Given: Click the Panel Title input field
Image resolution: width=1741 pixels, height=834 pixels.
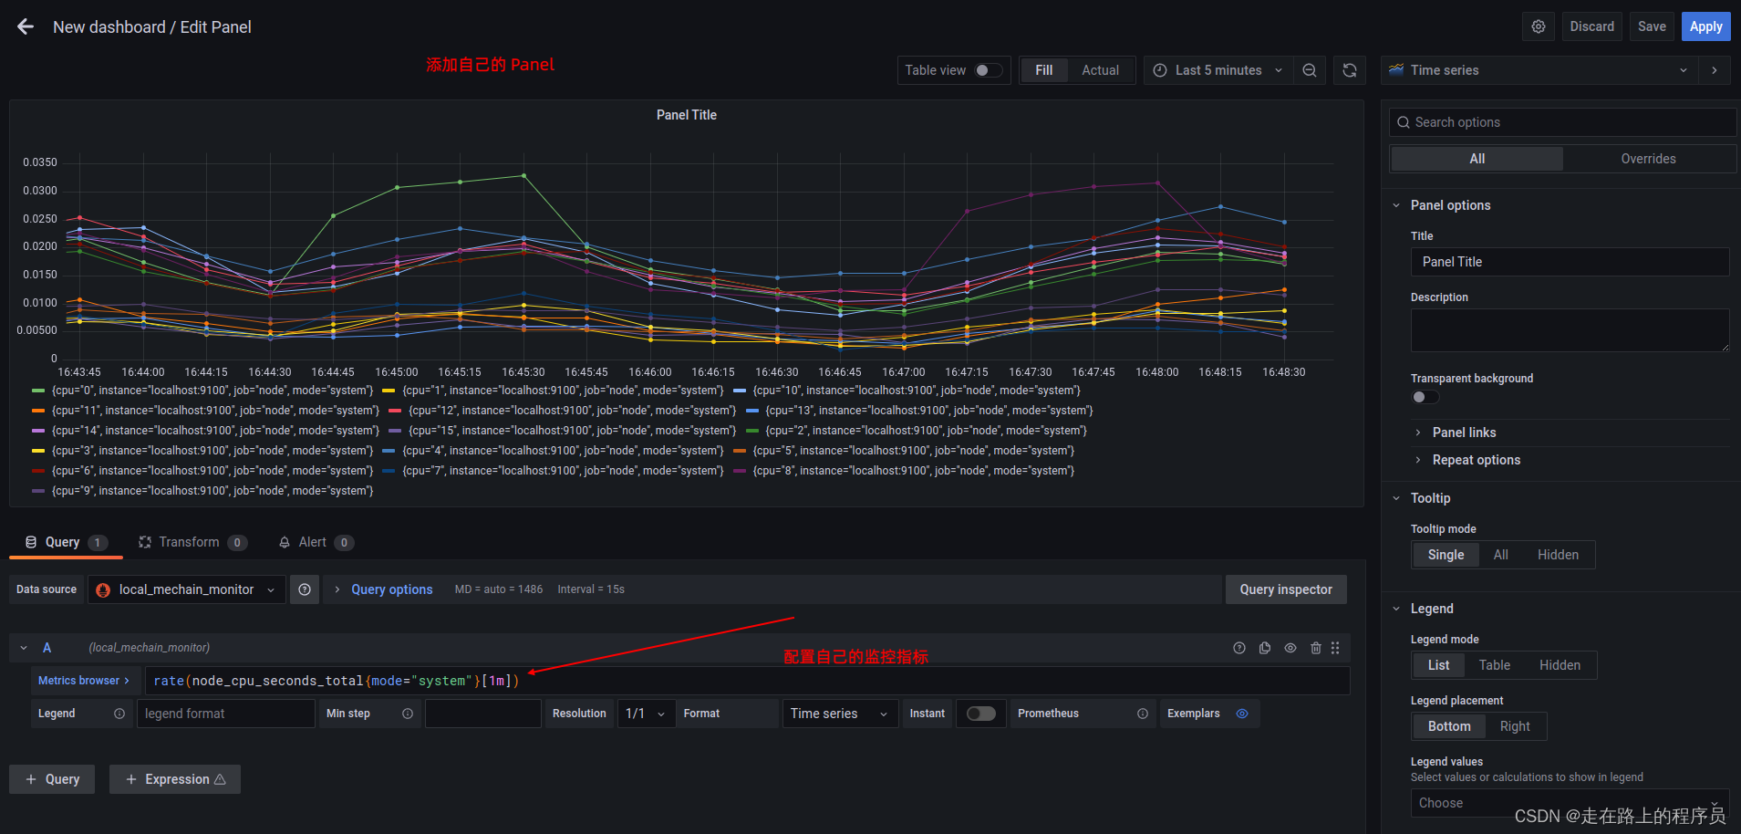Looking at the screenshot, I should (1568, 262).
